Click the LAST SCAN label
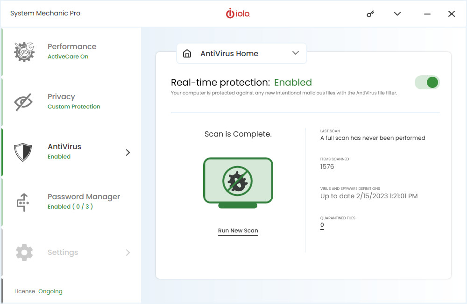This screenshot has height=304, width=467. 330,131
